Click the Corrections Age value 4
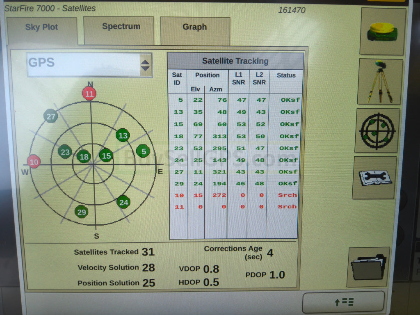The height and width of the screenshot is (315, 420). click(270, 253)
